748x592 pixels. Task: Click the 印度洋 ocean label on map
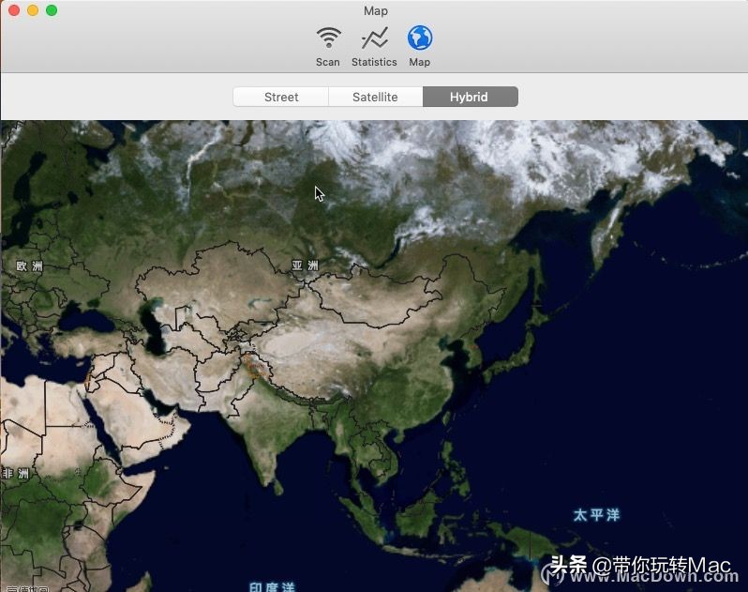272,586
